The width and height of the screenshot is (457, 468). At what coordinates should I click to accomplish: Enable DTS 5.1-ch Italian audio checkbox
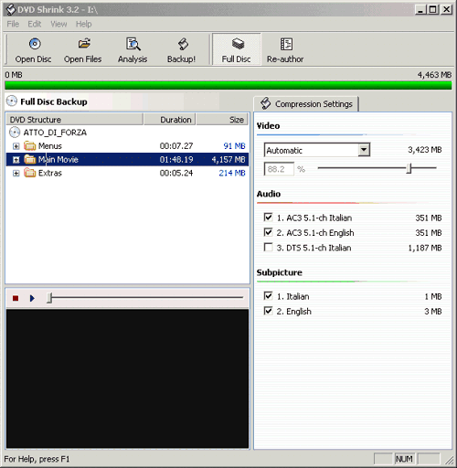[268, 247]
